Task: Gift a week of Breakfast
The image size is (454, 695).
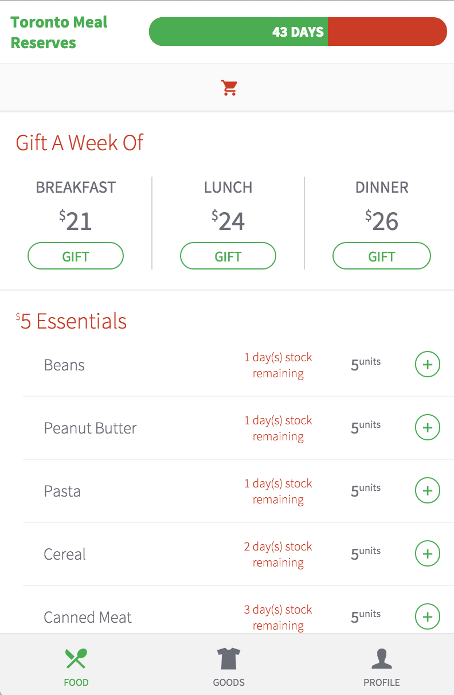Action: point(76,256)
